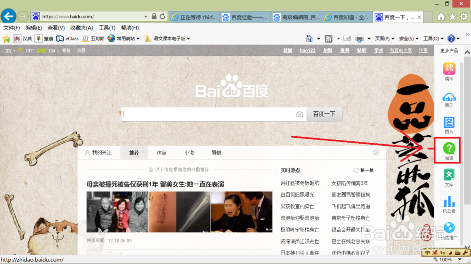Open the 查看(V) menu
Viewport: 471px width, 264px height.
56,28
